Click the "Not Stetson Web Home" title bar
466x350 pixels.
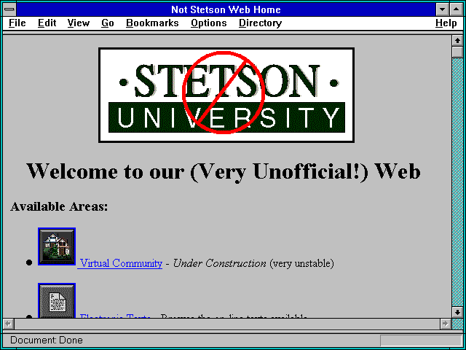coord(226,9)
